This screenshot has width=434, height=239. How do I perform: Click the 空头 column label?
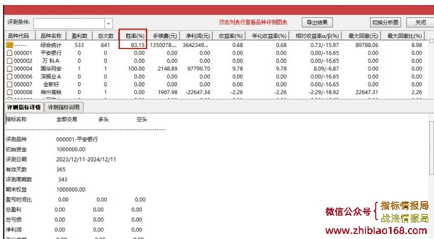click(142, 119)
